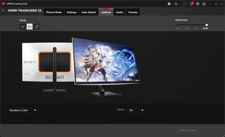Select the animated lighting mode icon
The width and height of the screenshot is (225, 137).
[29, 27]
